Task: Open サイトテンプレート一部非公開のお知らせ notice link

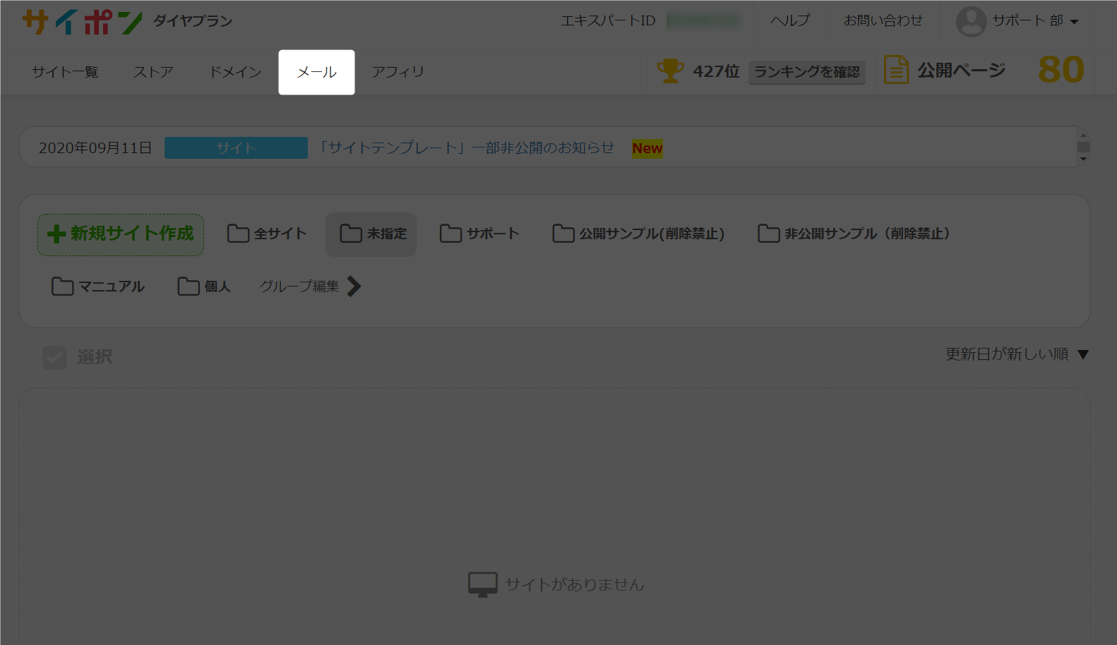Action: point(466,148)
